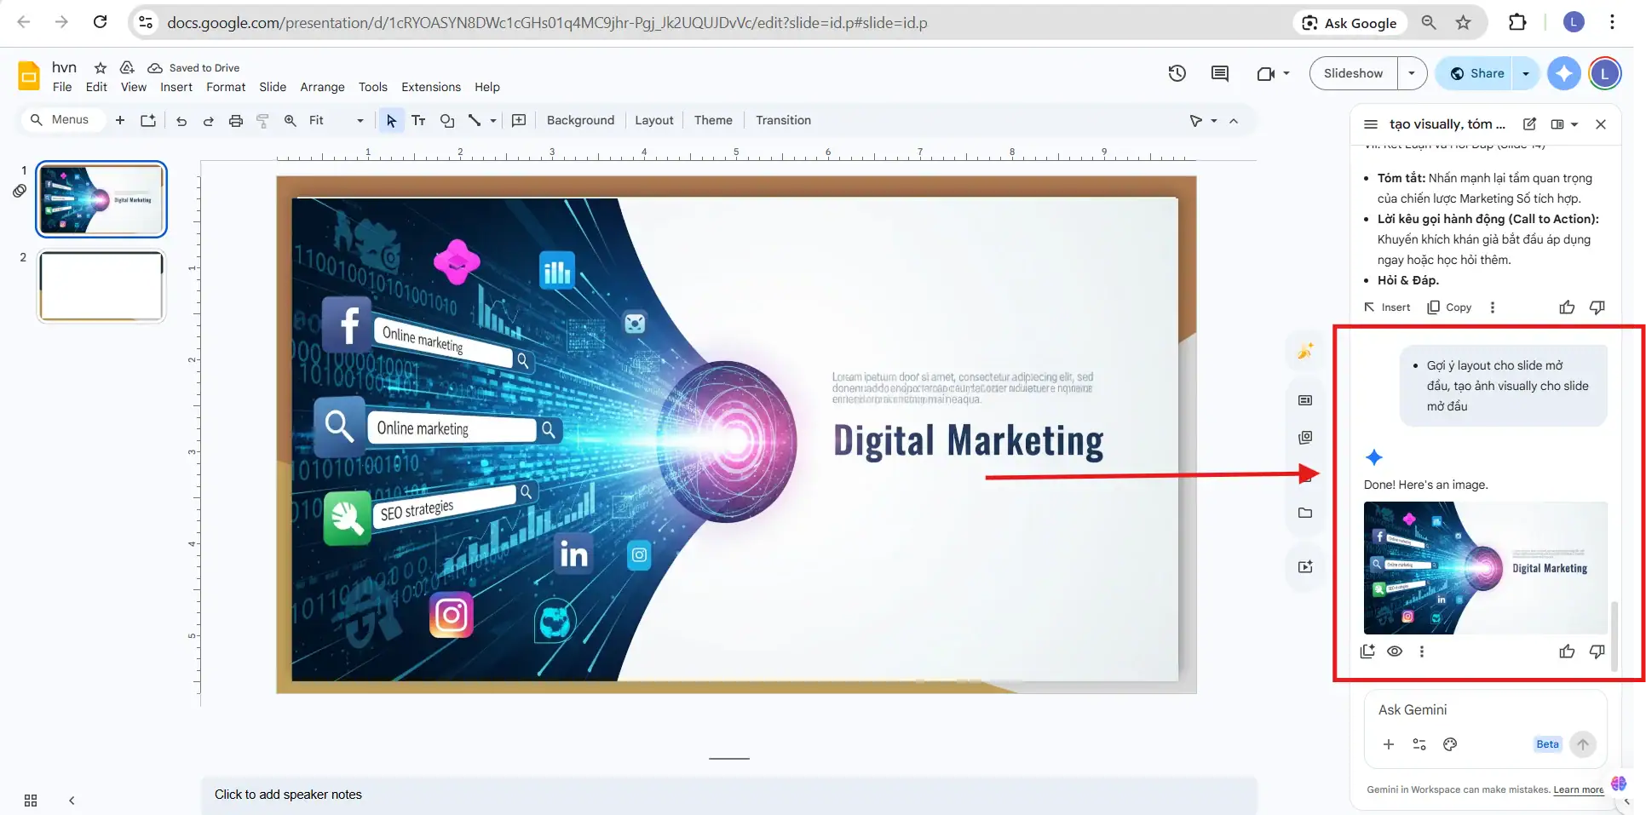Click the move to Drive folder icon
The height and width of the screenshot is (815, 1646).
(x=127, y=67)
